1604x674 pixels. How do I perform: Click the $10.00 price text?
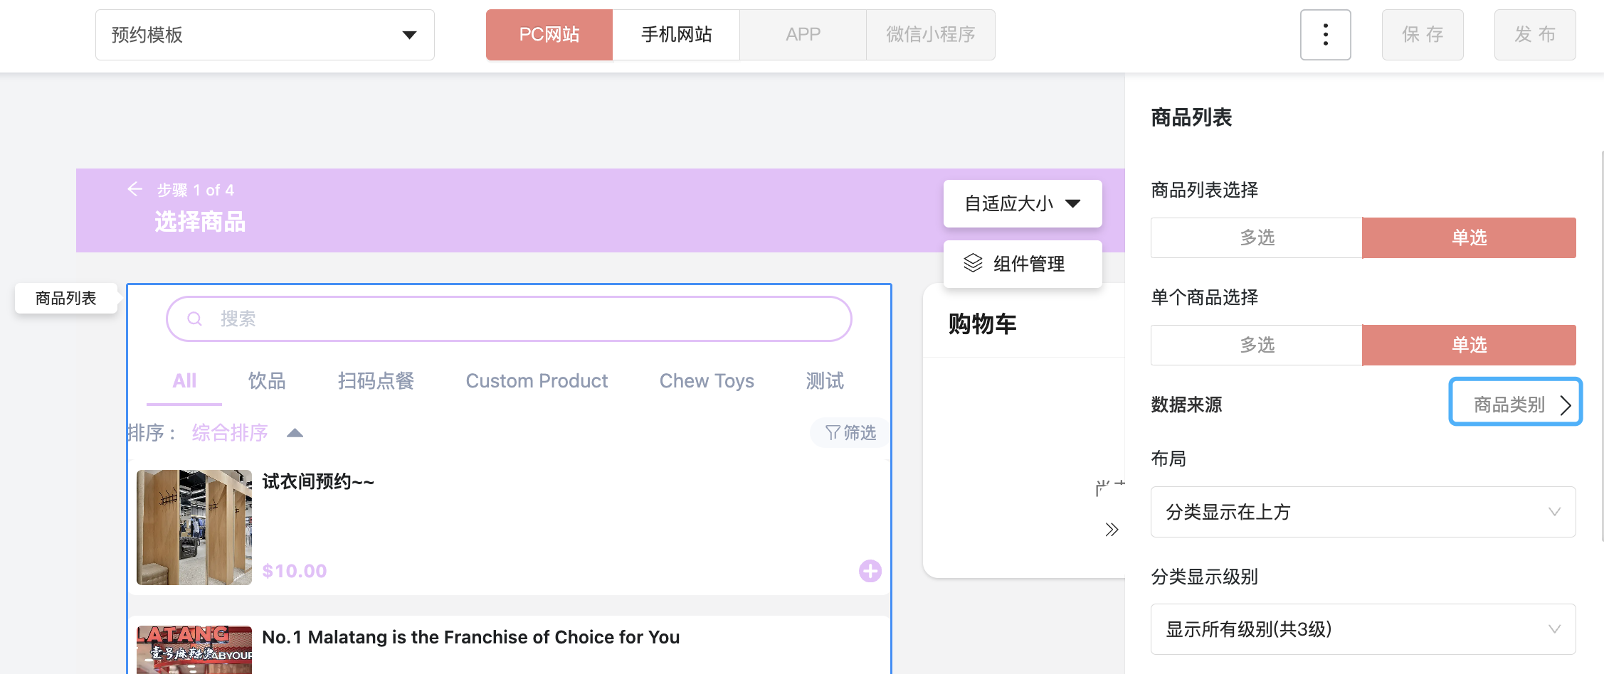coord(295,571)
